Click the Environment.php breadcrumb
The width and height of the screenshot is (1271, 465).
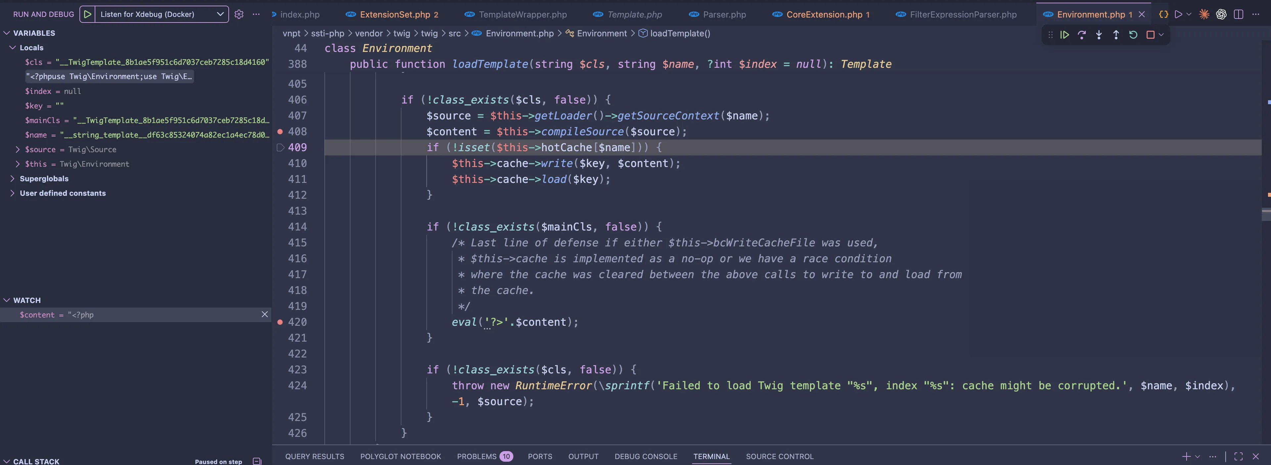[x=520, y=33]
